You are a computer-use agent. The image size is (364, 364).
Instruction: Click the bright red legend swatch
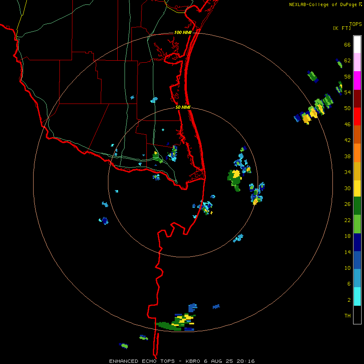357,116
